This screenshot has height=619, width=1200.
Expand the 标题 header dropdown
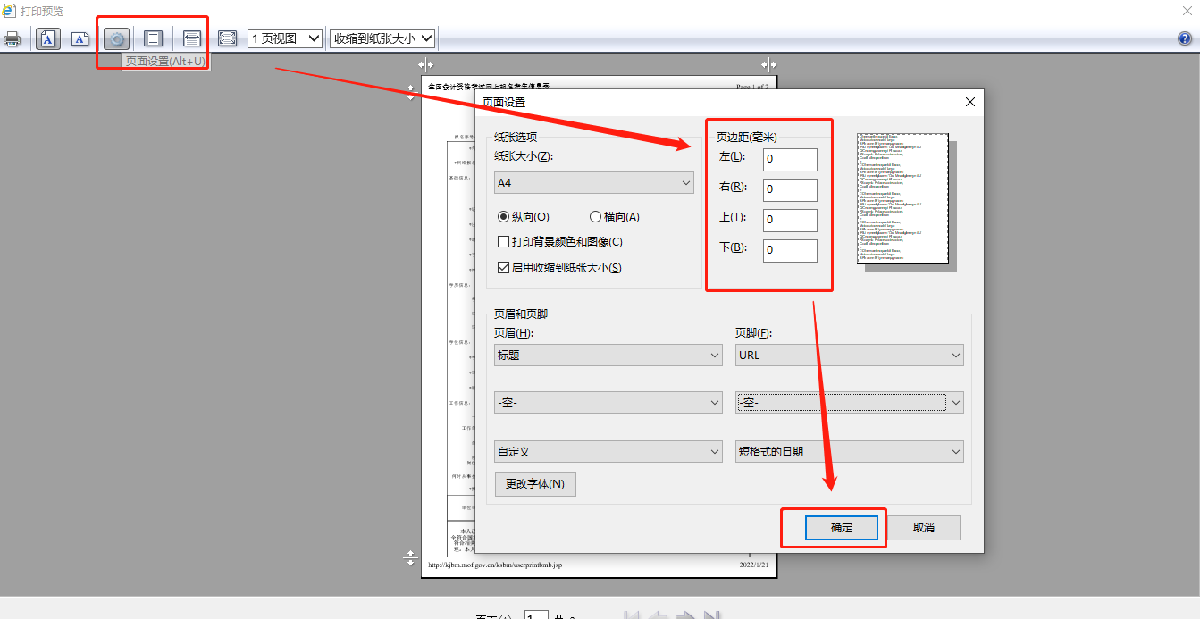point(608,355)
